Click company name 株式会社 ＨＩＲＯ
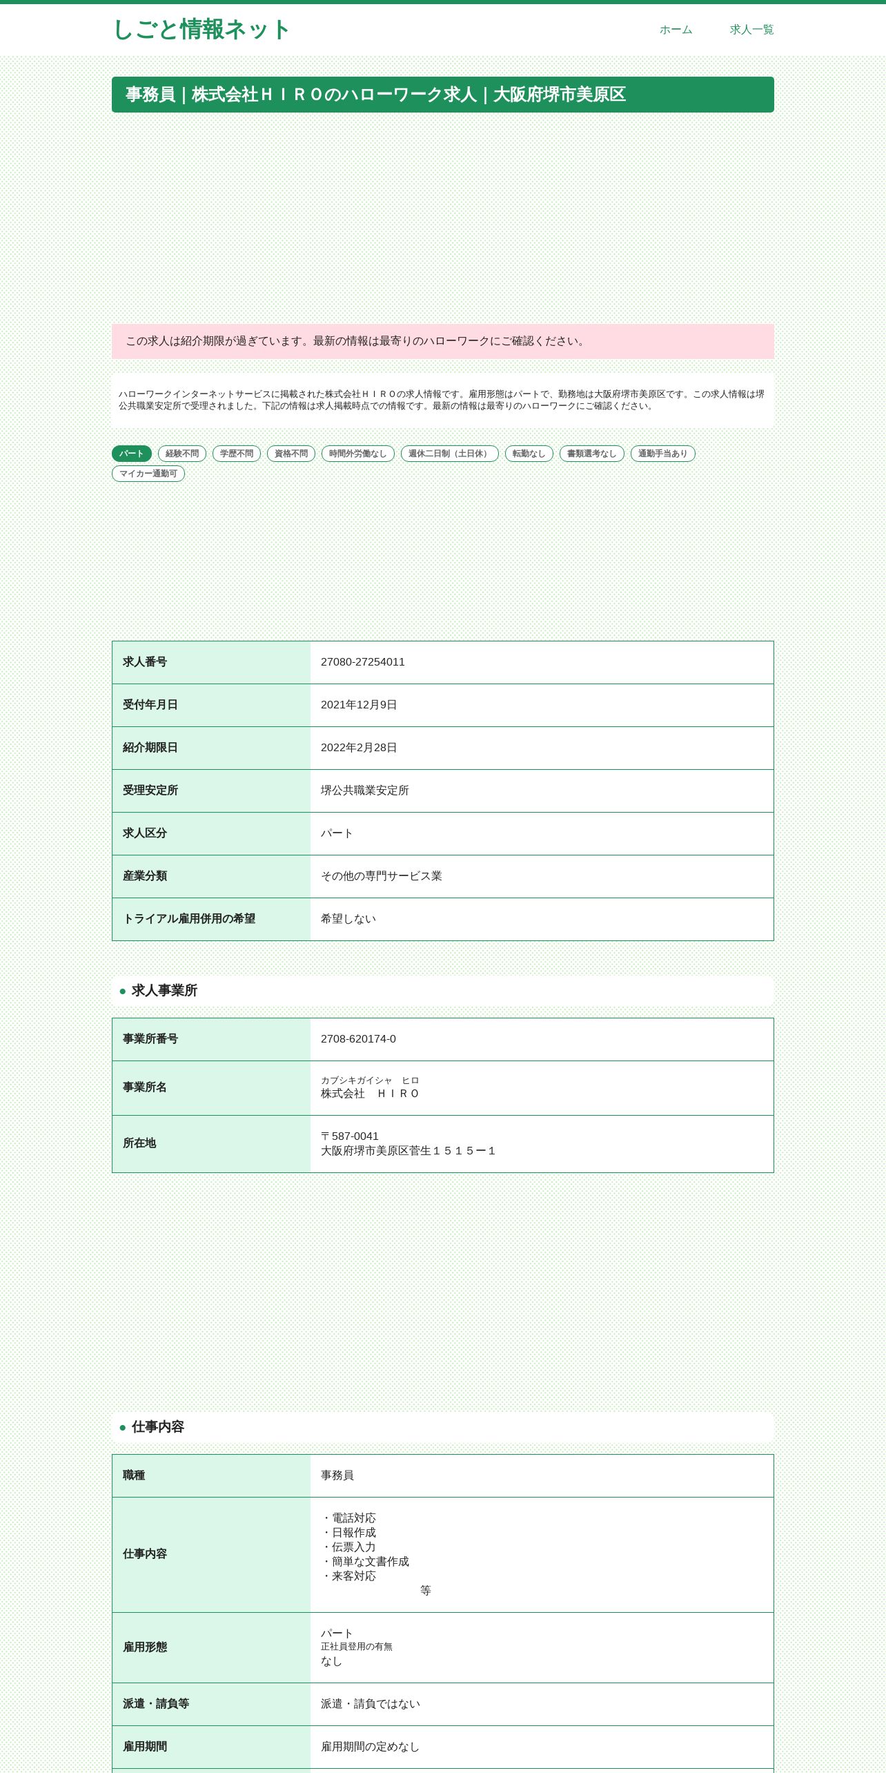 [371, 1094]
